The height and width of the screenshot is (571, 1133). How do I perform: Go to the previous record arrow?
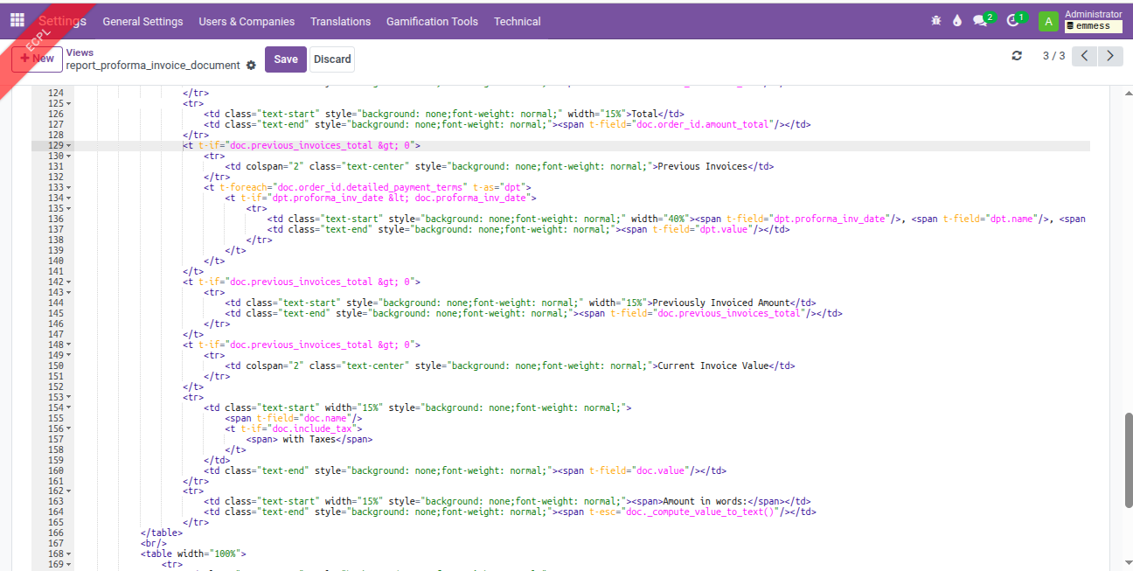click(x=1084, y=56)
